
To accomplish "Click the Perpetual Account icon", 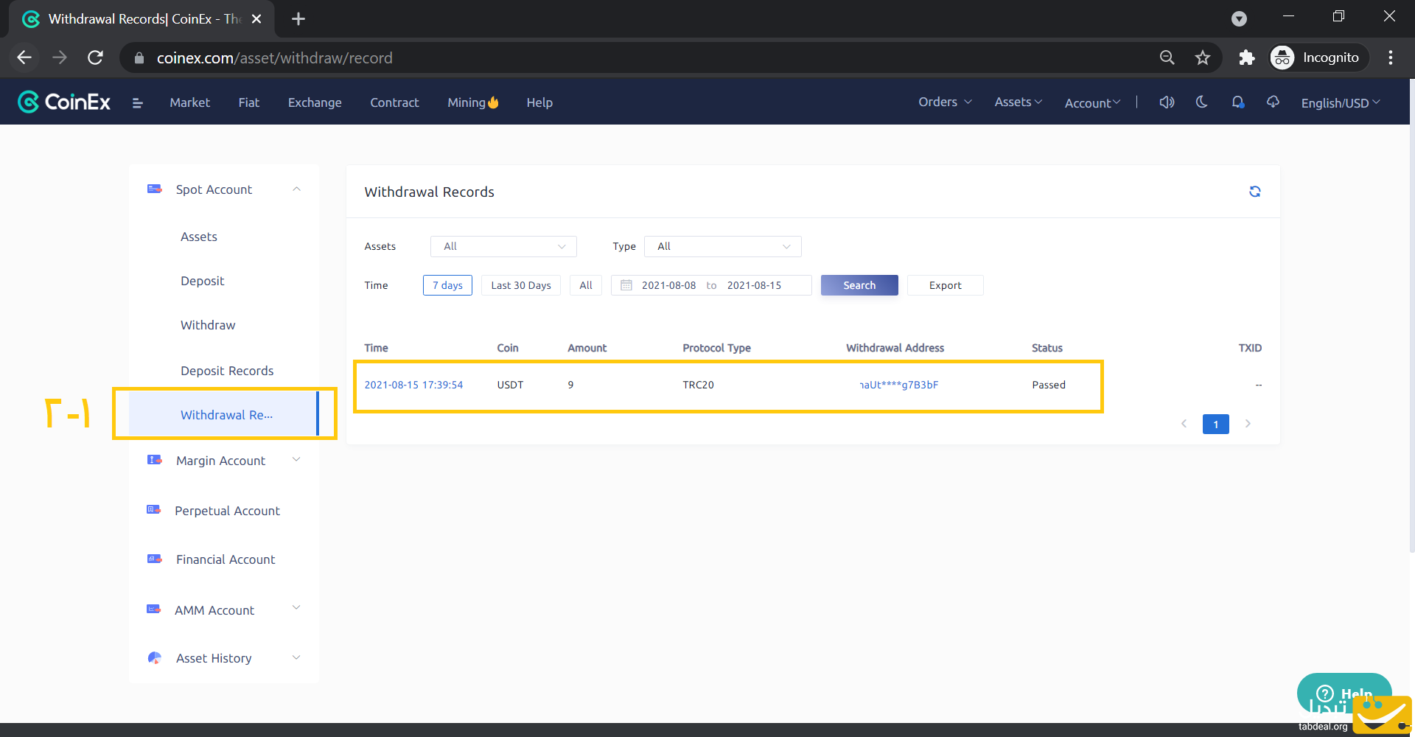I will pyautogui.click(x=154, y=510).
